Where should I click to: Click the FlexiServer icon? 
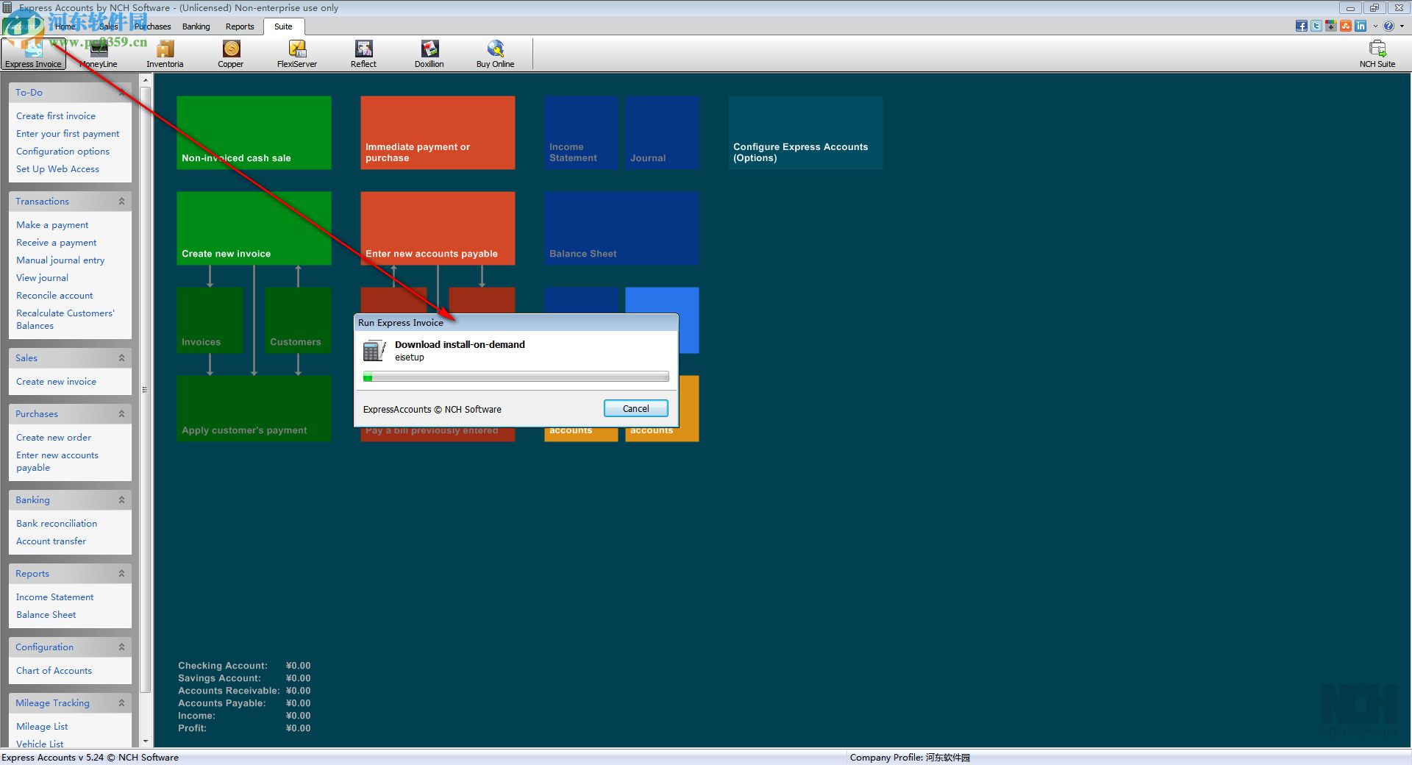click(297, 54)
